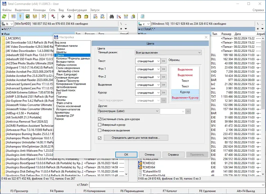Select "Шрифты" in the settings tree
266x194 pixels.
(61, 52)
